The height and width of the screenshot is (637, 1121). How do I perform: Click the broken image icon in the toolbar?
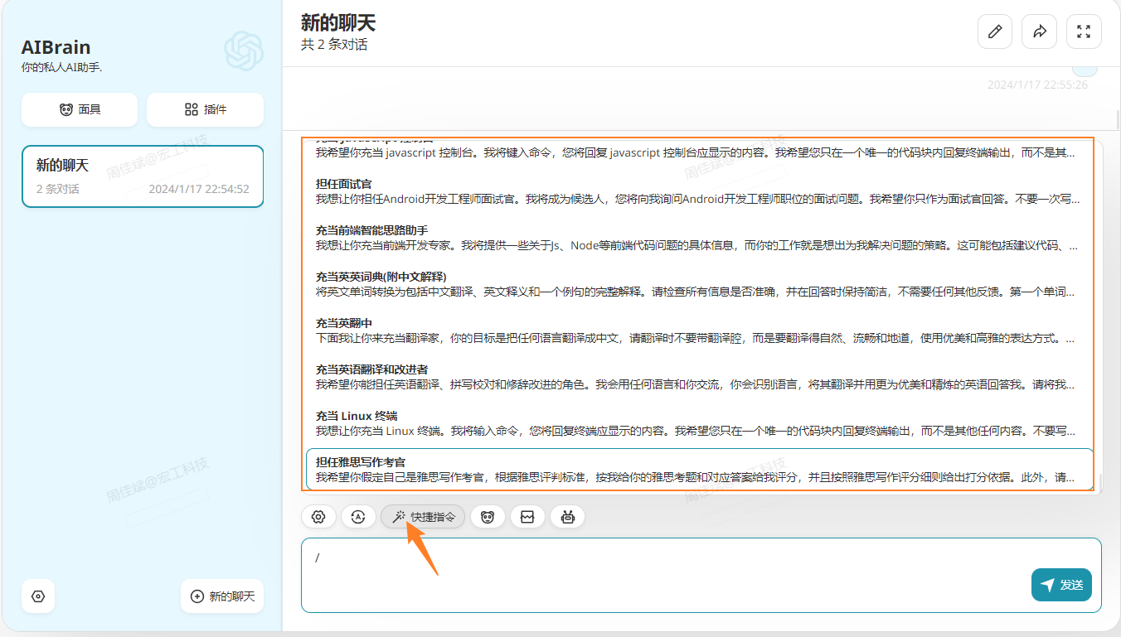(x=527, y=517)
